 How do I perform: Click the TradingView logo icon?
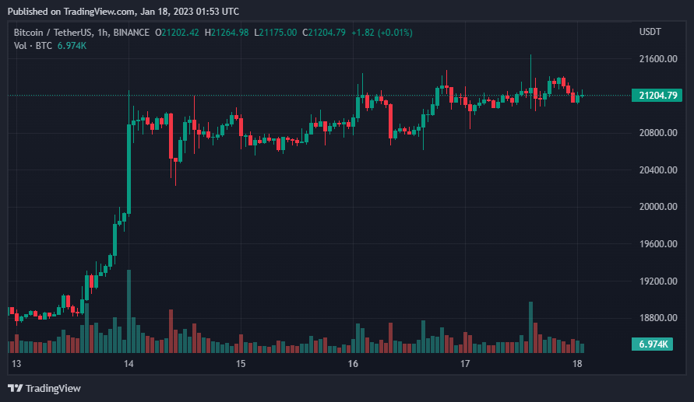point(15,388)
